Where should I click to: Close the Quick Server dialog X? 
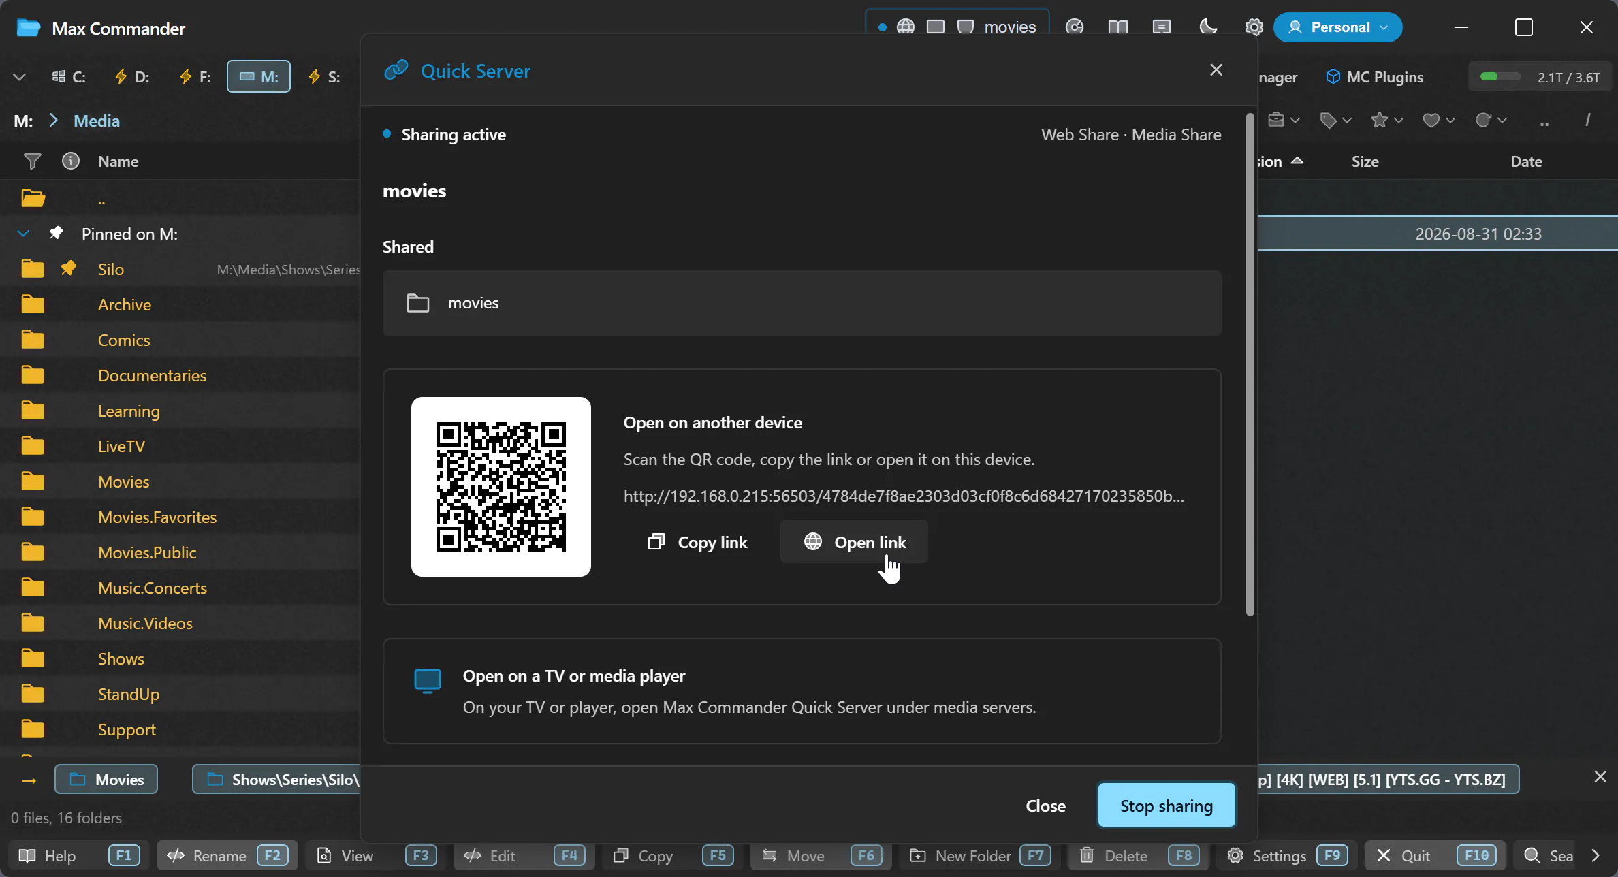tap(1216, 70)
